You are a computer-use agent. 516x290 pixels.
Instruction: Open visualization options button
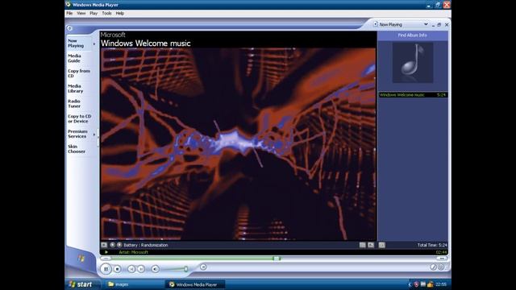(104, 245)
